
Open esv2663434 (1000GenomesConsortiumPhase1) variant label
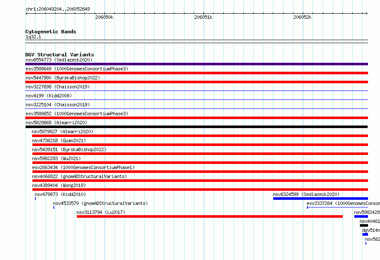[x=83, y=167]
